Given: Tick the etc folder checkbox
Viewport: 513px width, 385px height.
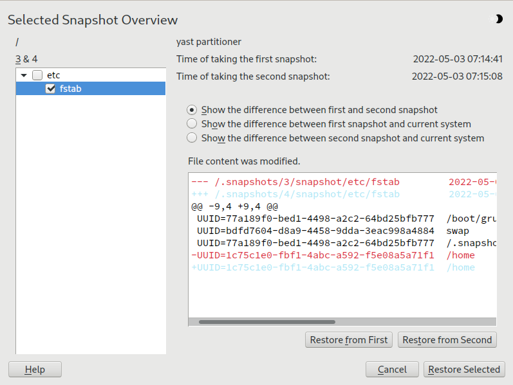Looking at the screenshot, I should tap(37, 75).
